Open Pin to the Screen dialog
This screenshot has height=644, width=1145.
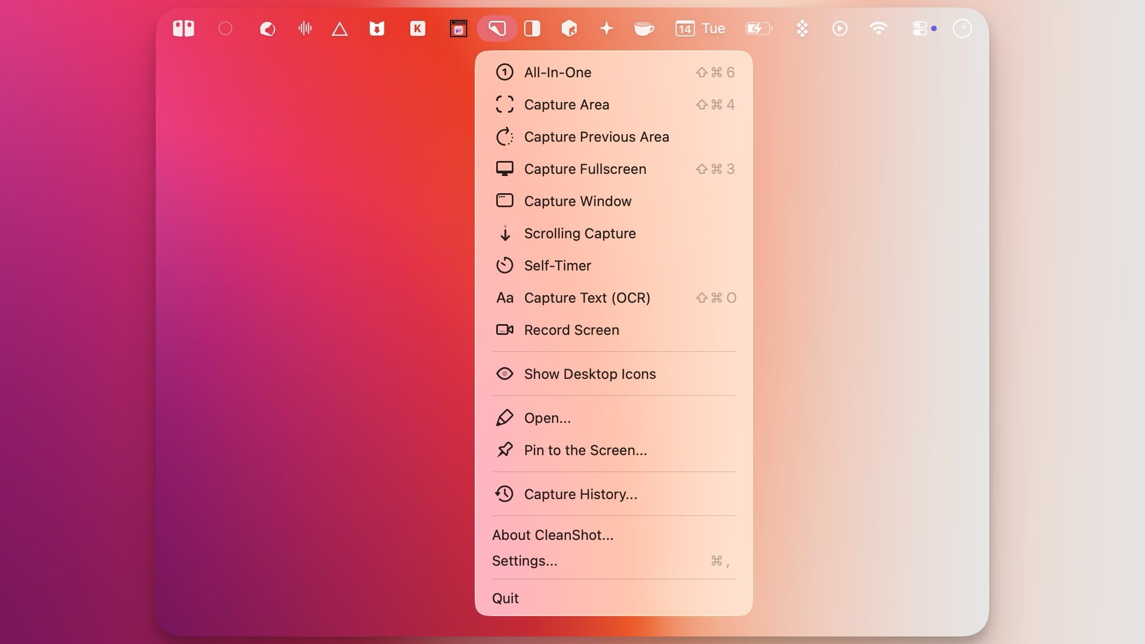pos(585,450)
